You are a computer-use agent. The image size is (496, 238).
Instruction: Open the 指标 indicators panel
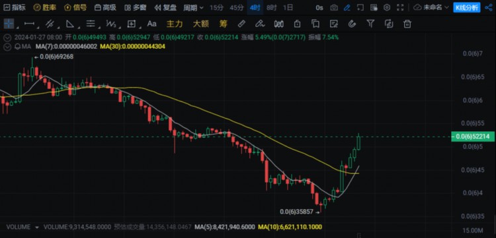(15, 7)
